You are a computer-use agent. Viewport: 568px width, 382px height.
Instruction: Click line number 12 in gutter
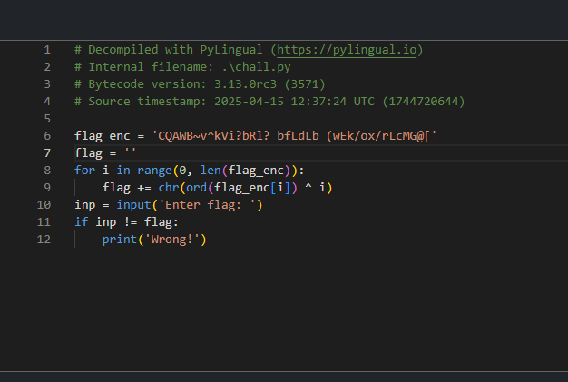point(44,240)
